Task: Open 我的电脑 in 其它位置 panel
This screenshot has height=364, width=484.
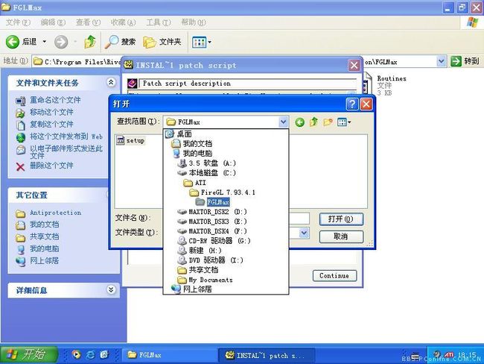Action: point(45,248)
